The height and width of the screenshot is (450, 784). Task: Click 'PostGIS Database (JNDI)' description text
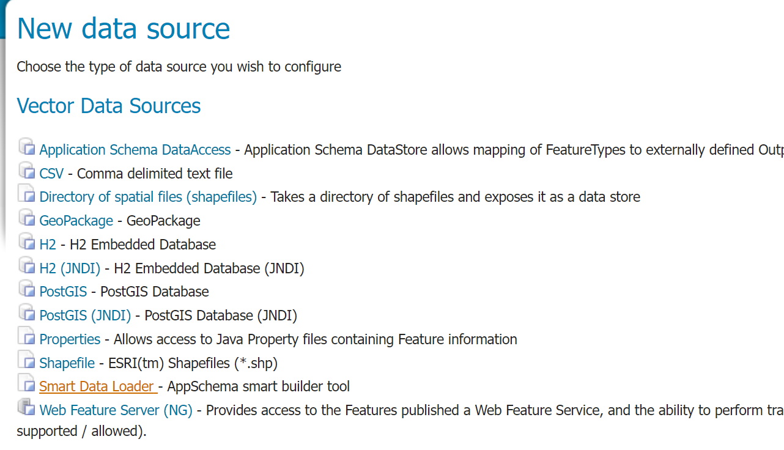221,315
